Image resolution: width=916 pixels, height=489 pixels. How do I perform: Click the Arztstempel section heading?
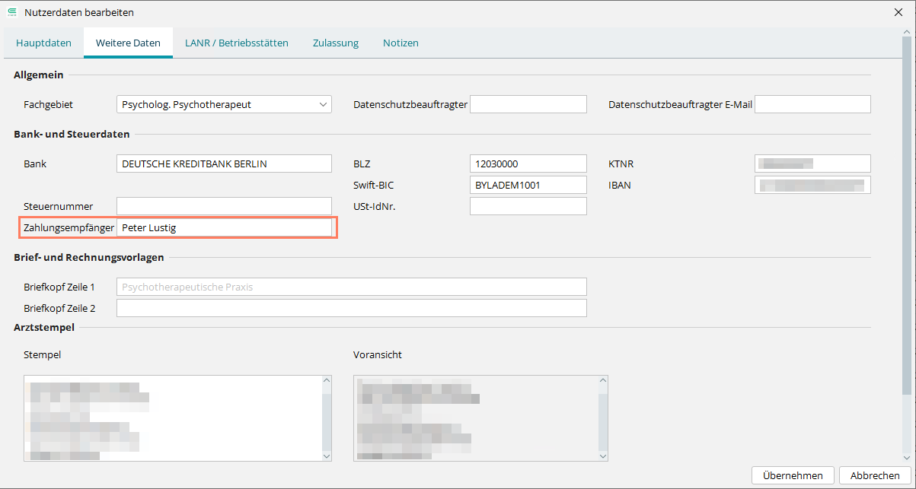click(x=44, y=327)
